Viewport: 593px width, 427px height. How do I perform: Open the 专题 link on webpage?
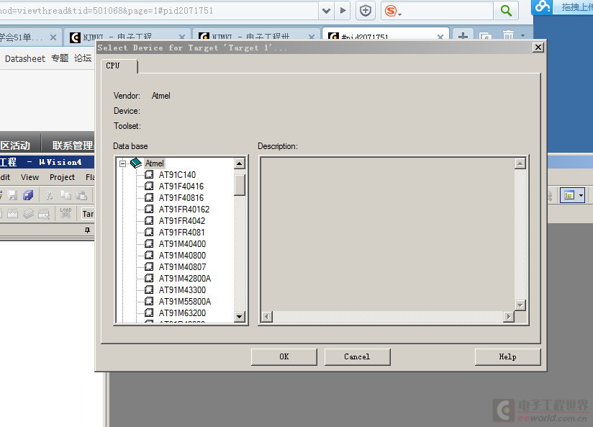tap(60, 58)
